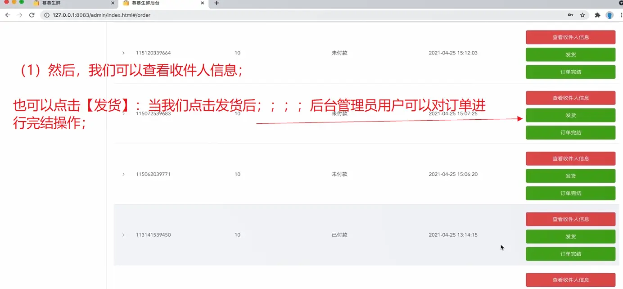Open the Chrome three-dot menu
Image resolution: width=623 pixels, height=289 pixels.
tap(621, 15)
